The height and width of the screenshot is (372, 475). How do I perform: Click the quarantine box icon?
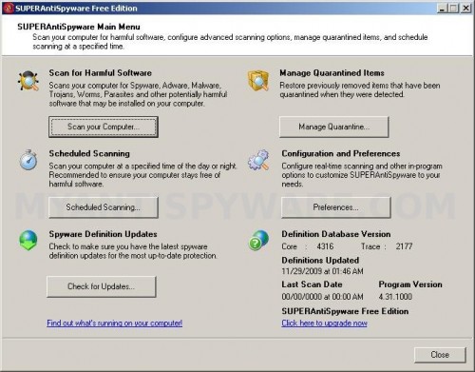(258, 81)
